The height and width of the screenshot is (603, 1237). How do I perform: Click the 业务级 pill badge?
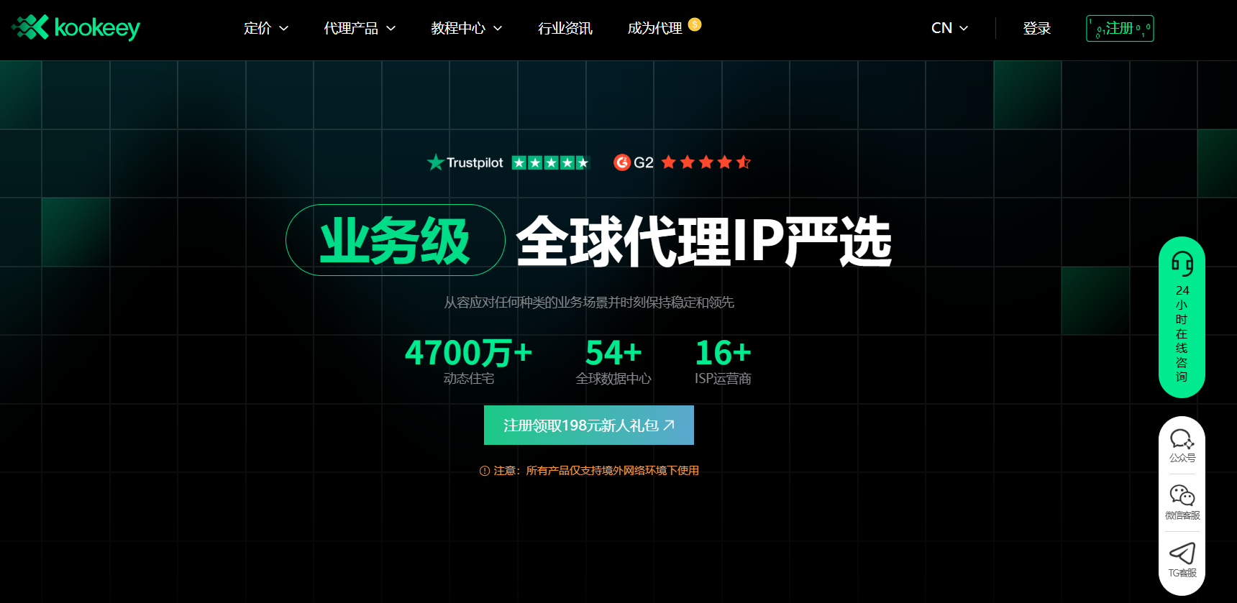coord(396,240)
